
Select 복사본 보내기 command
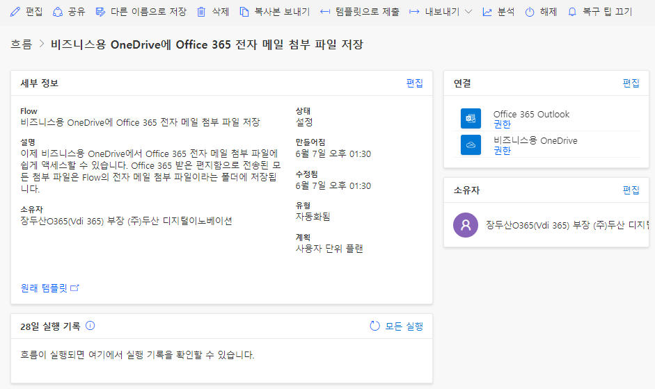pyautogui.click(x=282, y=12)
